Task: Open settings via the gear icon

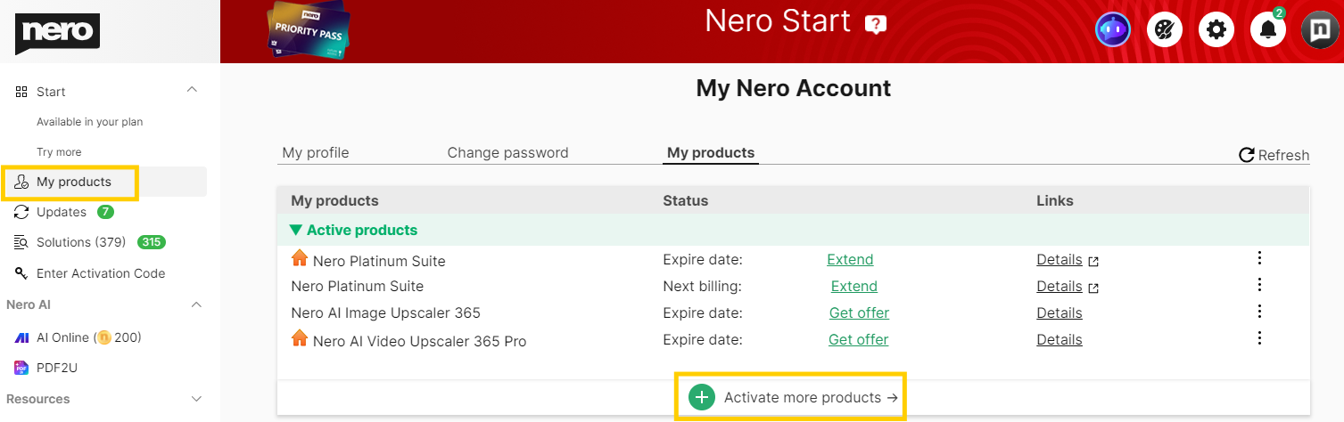Action: click(1216, 30)
